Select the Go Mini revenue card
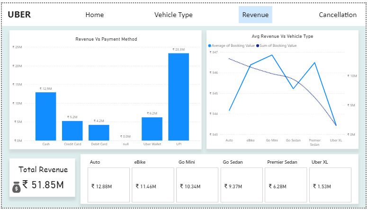 196,185
